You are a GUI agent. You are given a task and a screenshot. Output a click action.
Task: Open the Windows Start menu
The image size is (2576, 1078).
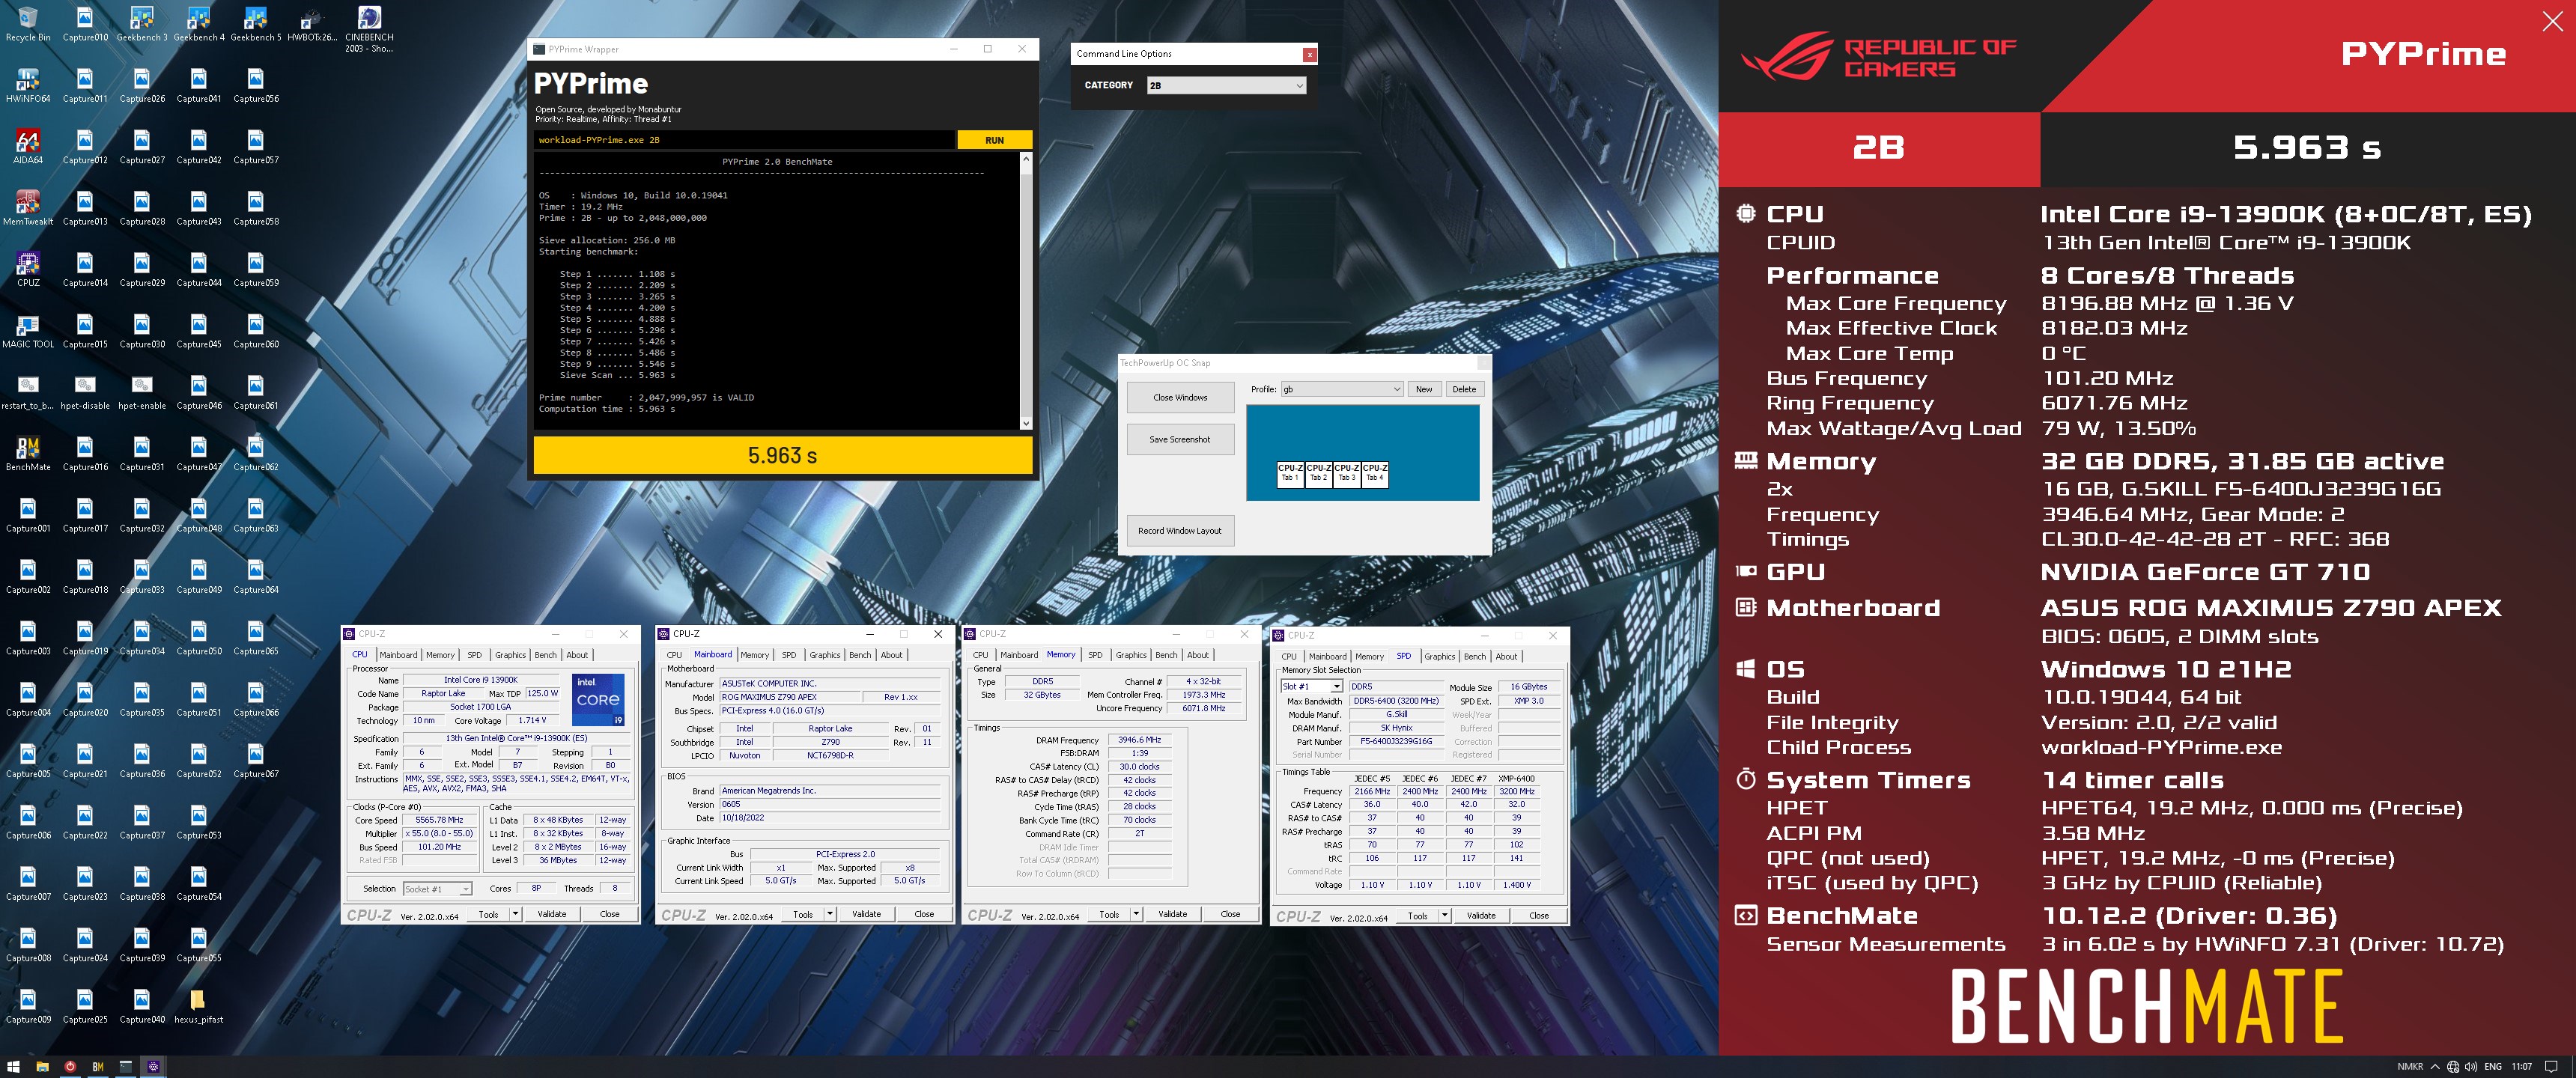14,1066
